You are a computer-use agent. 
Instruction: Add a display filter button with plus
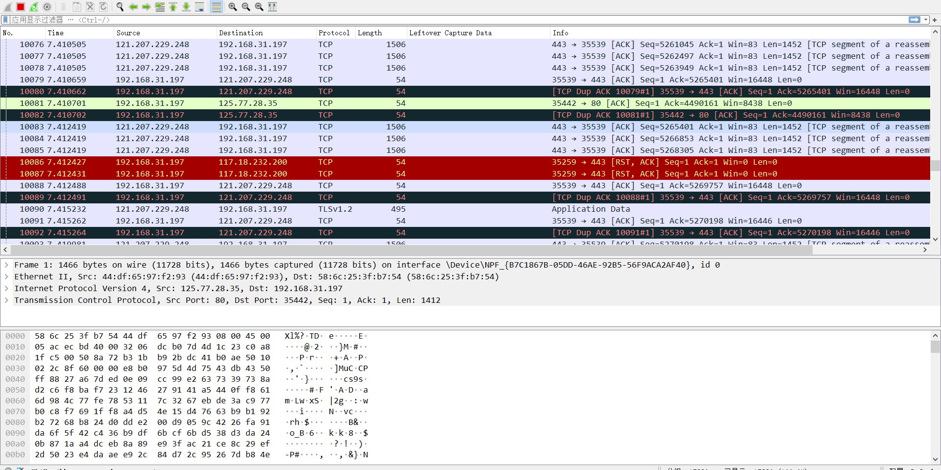[935, 20]
